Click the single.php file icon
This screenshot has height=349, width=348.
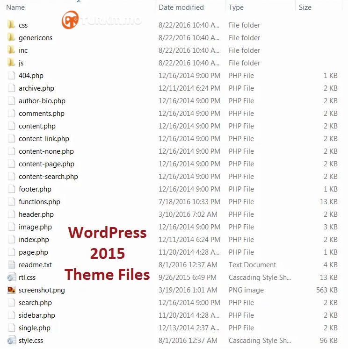11,328
